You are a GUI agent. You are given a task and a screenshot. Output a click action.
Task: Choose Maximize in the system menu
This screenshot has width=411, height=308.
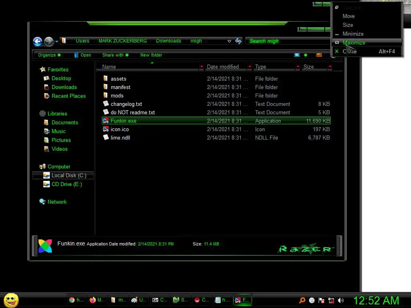(x=367, y=43)
